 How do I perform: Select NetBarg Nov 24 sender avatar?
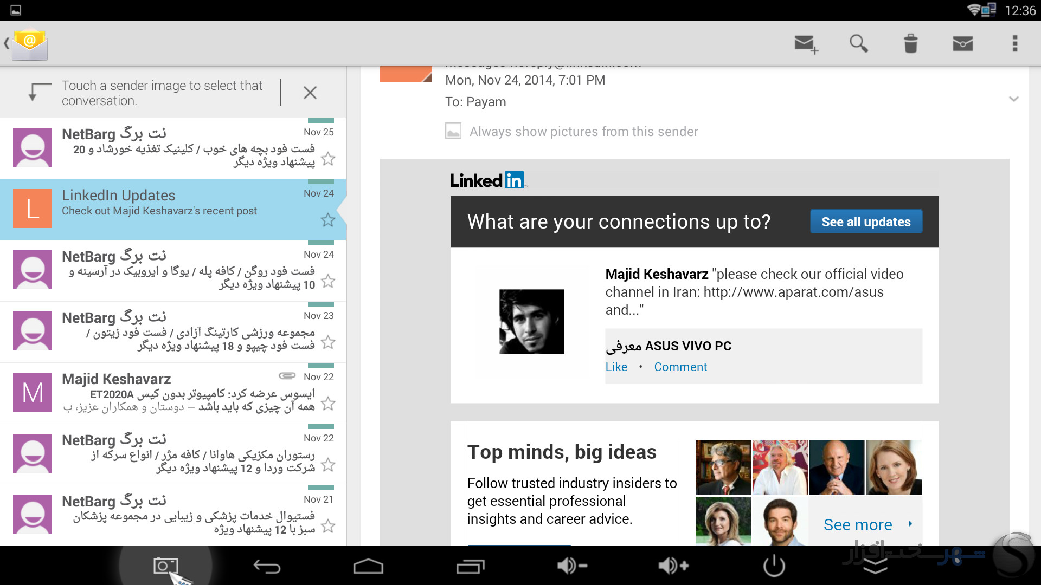pyautogui.click(x=33, y=269)
